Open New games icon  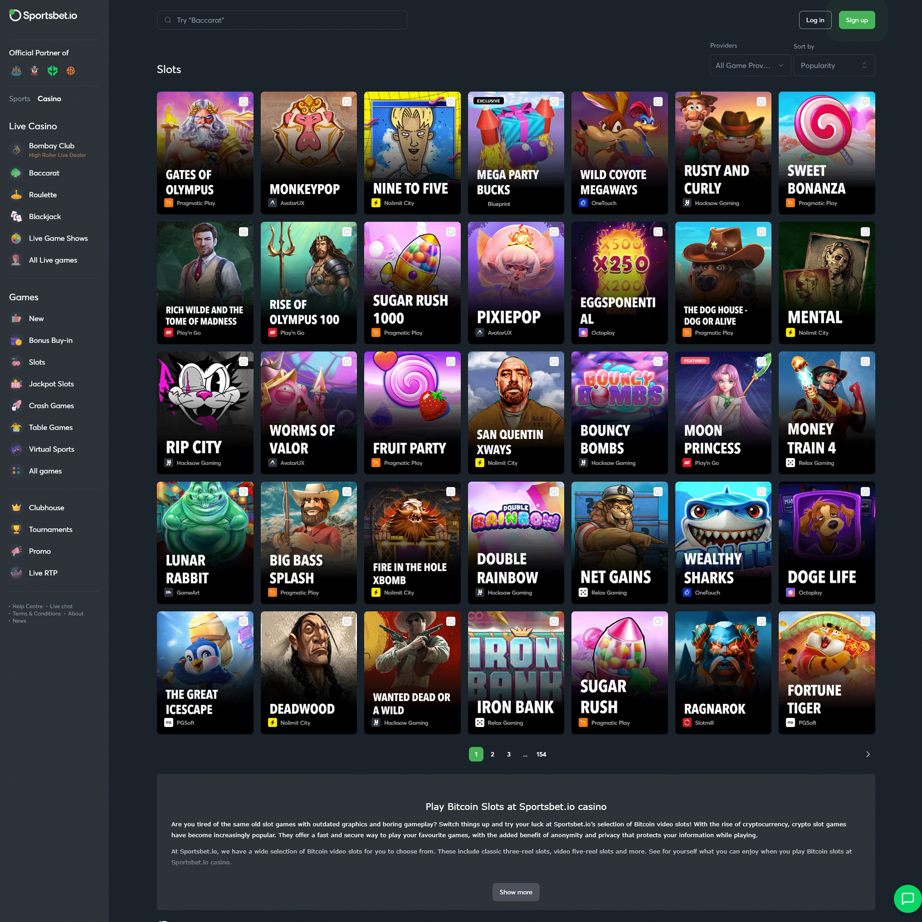point(16,318)
